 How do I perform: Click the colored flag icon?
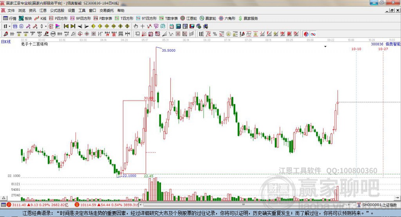(58, 26)
